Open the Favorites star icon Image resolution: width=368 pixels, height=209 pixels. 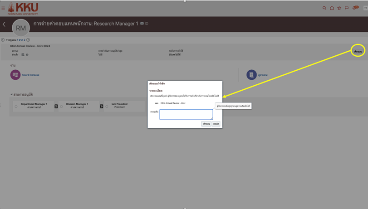339,8
